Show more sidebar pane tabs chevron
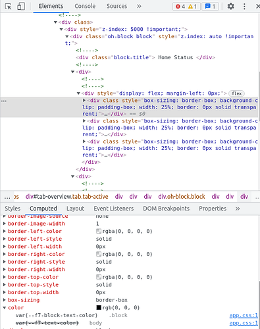The height and width of the screenshot is (329, 260). [238, 209]
